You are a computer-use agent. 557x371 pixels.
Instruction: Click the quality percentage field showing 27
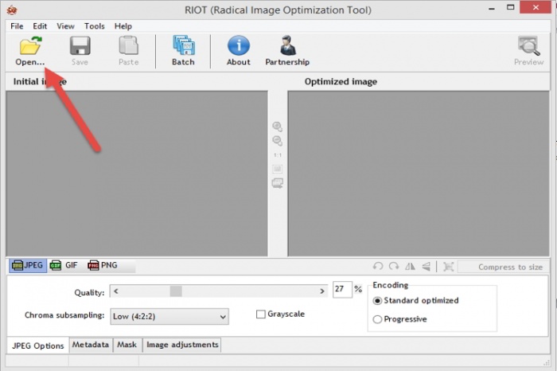(x=342, y=289)
